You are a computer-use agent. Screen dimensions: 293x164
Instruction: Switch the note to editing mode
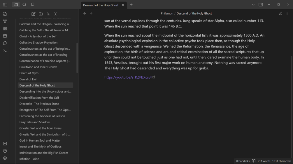click(280, 13)
